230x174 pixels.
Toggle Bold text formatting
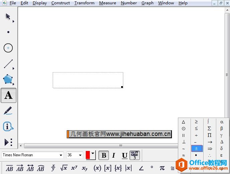(104, 155)
